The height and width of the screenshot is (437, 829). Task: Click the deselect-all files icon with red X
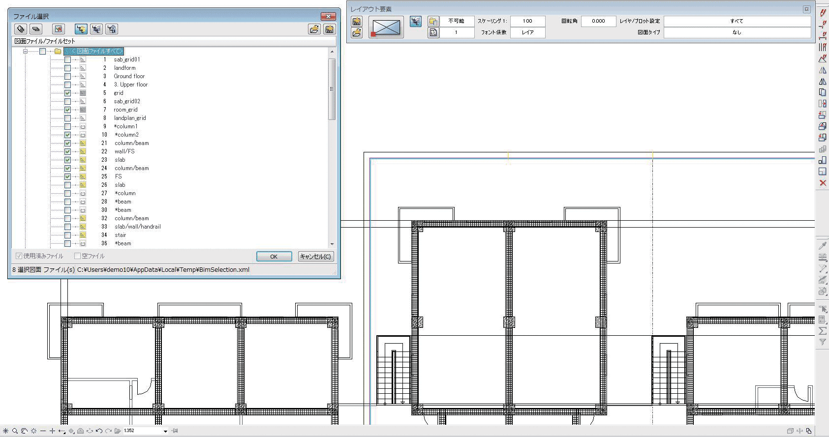[59, 29]
